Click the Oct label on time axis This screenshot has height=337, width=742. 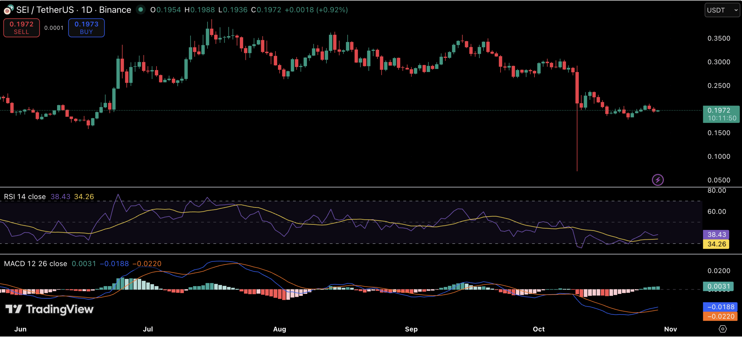[539, 329]
